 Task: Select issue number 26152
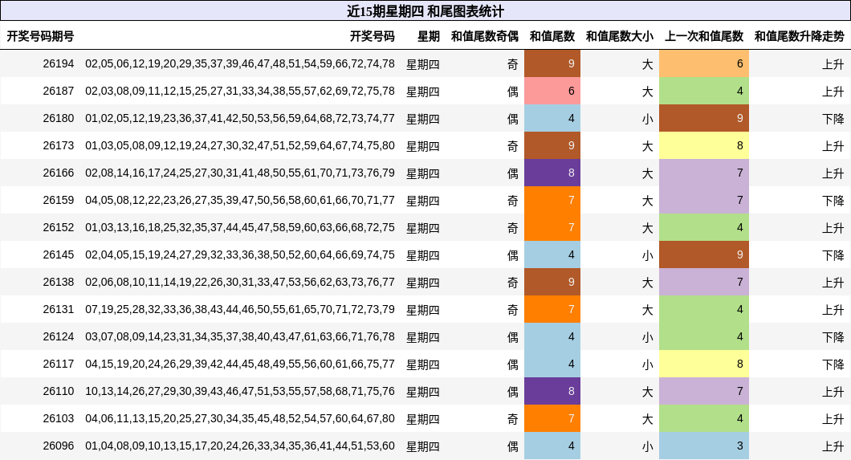[59, 227]
